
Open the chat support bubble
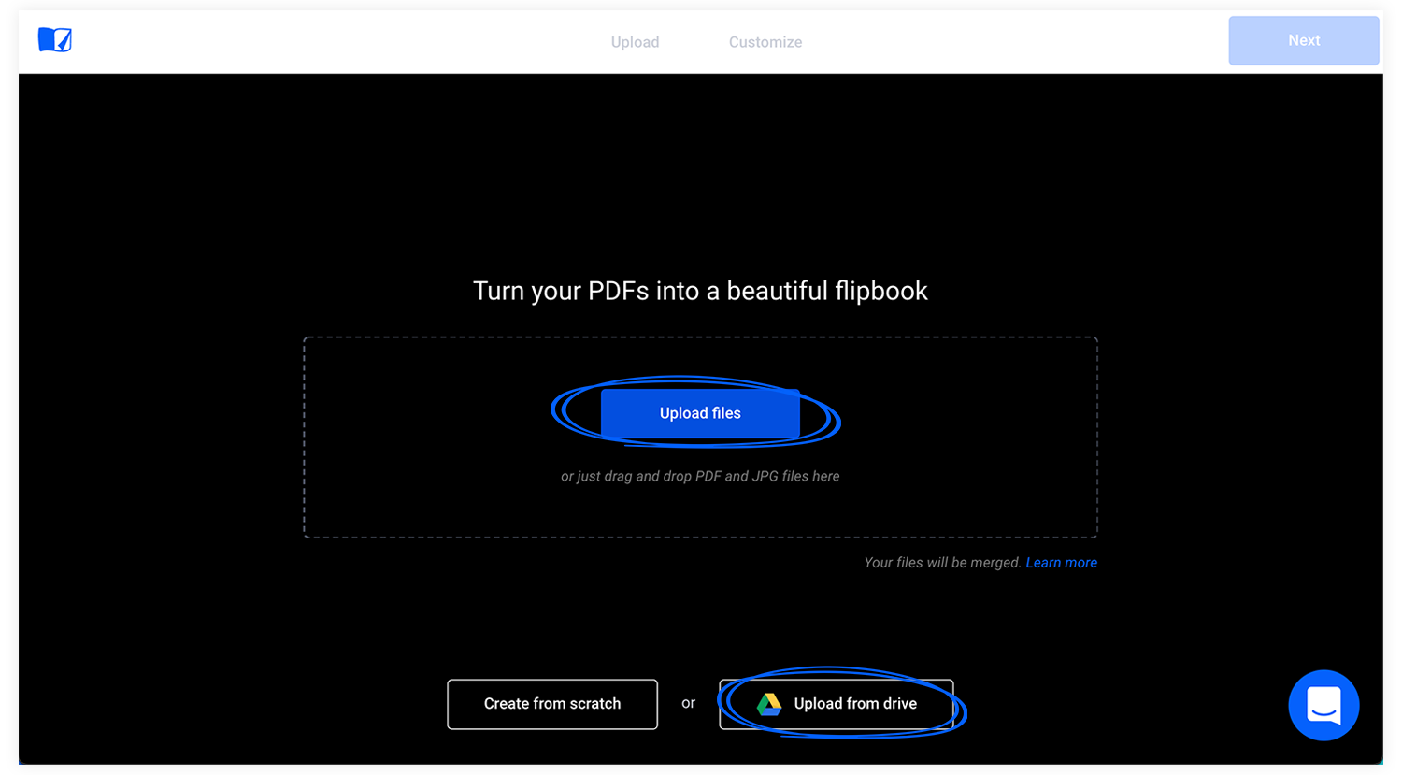(x=1323, y=705)
